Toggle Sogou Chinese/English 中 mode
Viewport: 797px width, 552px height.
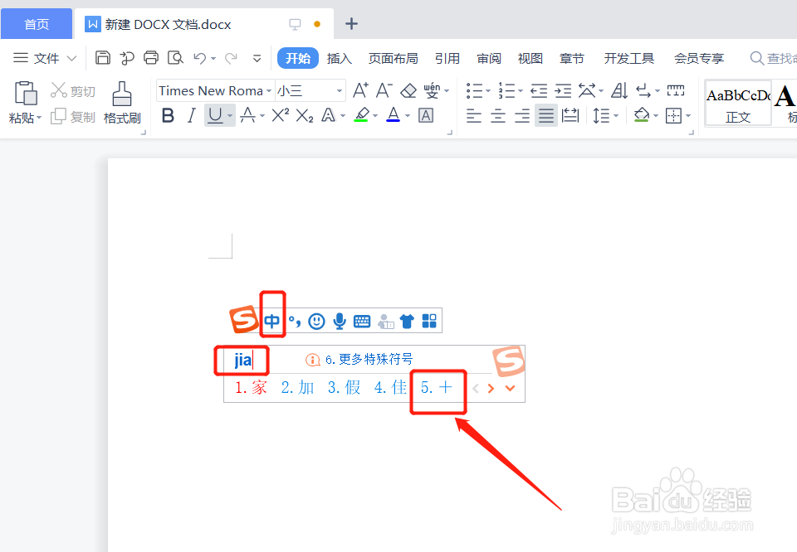click(x=272, y=321)
